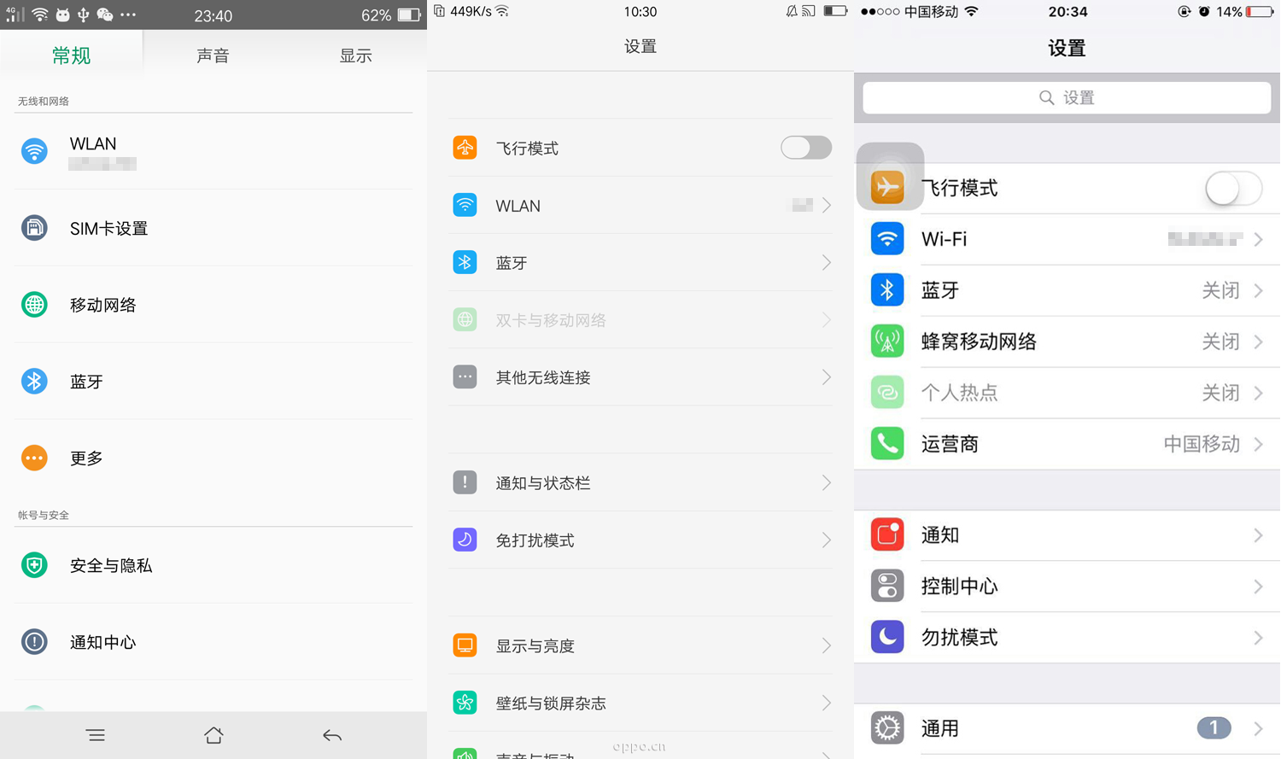Tap the 运营商 green phone icon
Screen dimensions: 1281x759
(x=887, y=444)
